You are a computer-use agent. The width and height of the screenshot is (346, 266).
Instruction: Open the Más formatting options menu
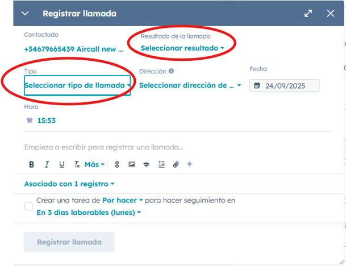click(x=94, y=164)
